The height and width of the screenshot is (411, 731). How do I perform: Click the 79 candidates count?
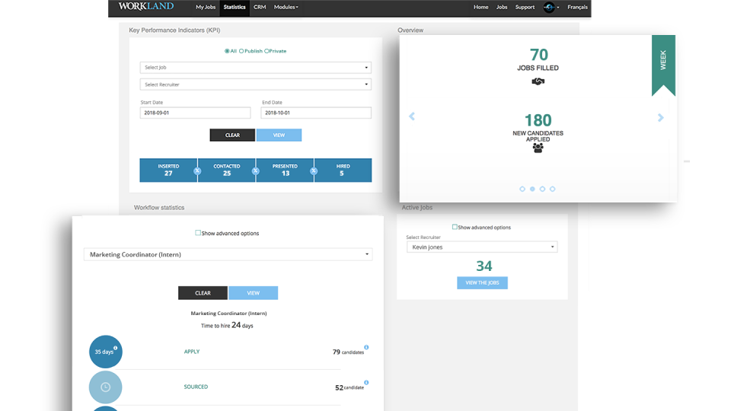(348, 352)
